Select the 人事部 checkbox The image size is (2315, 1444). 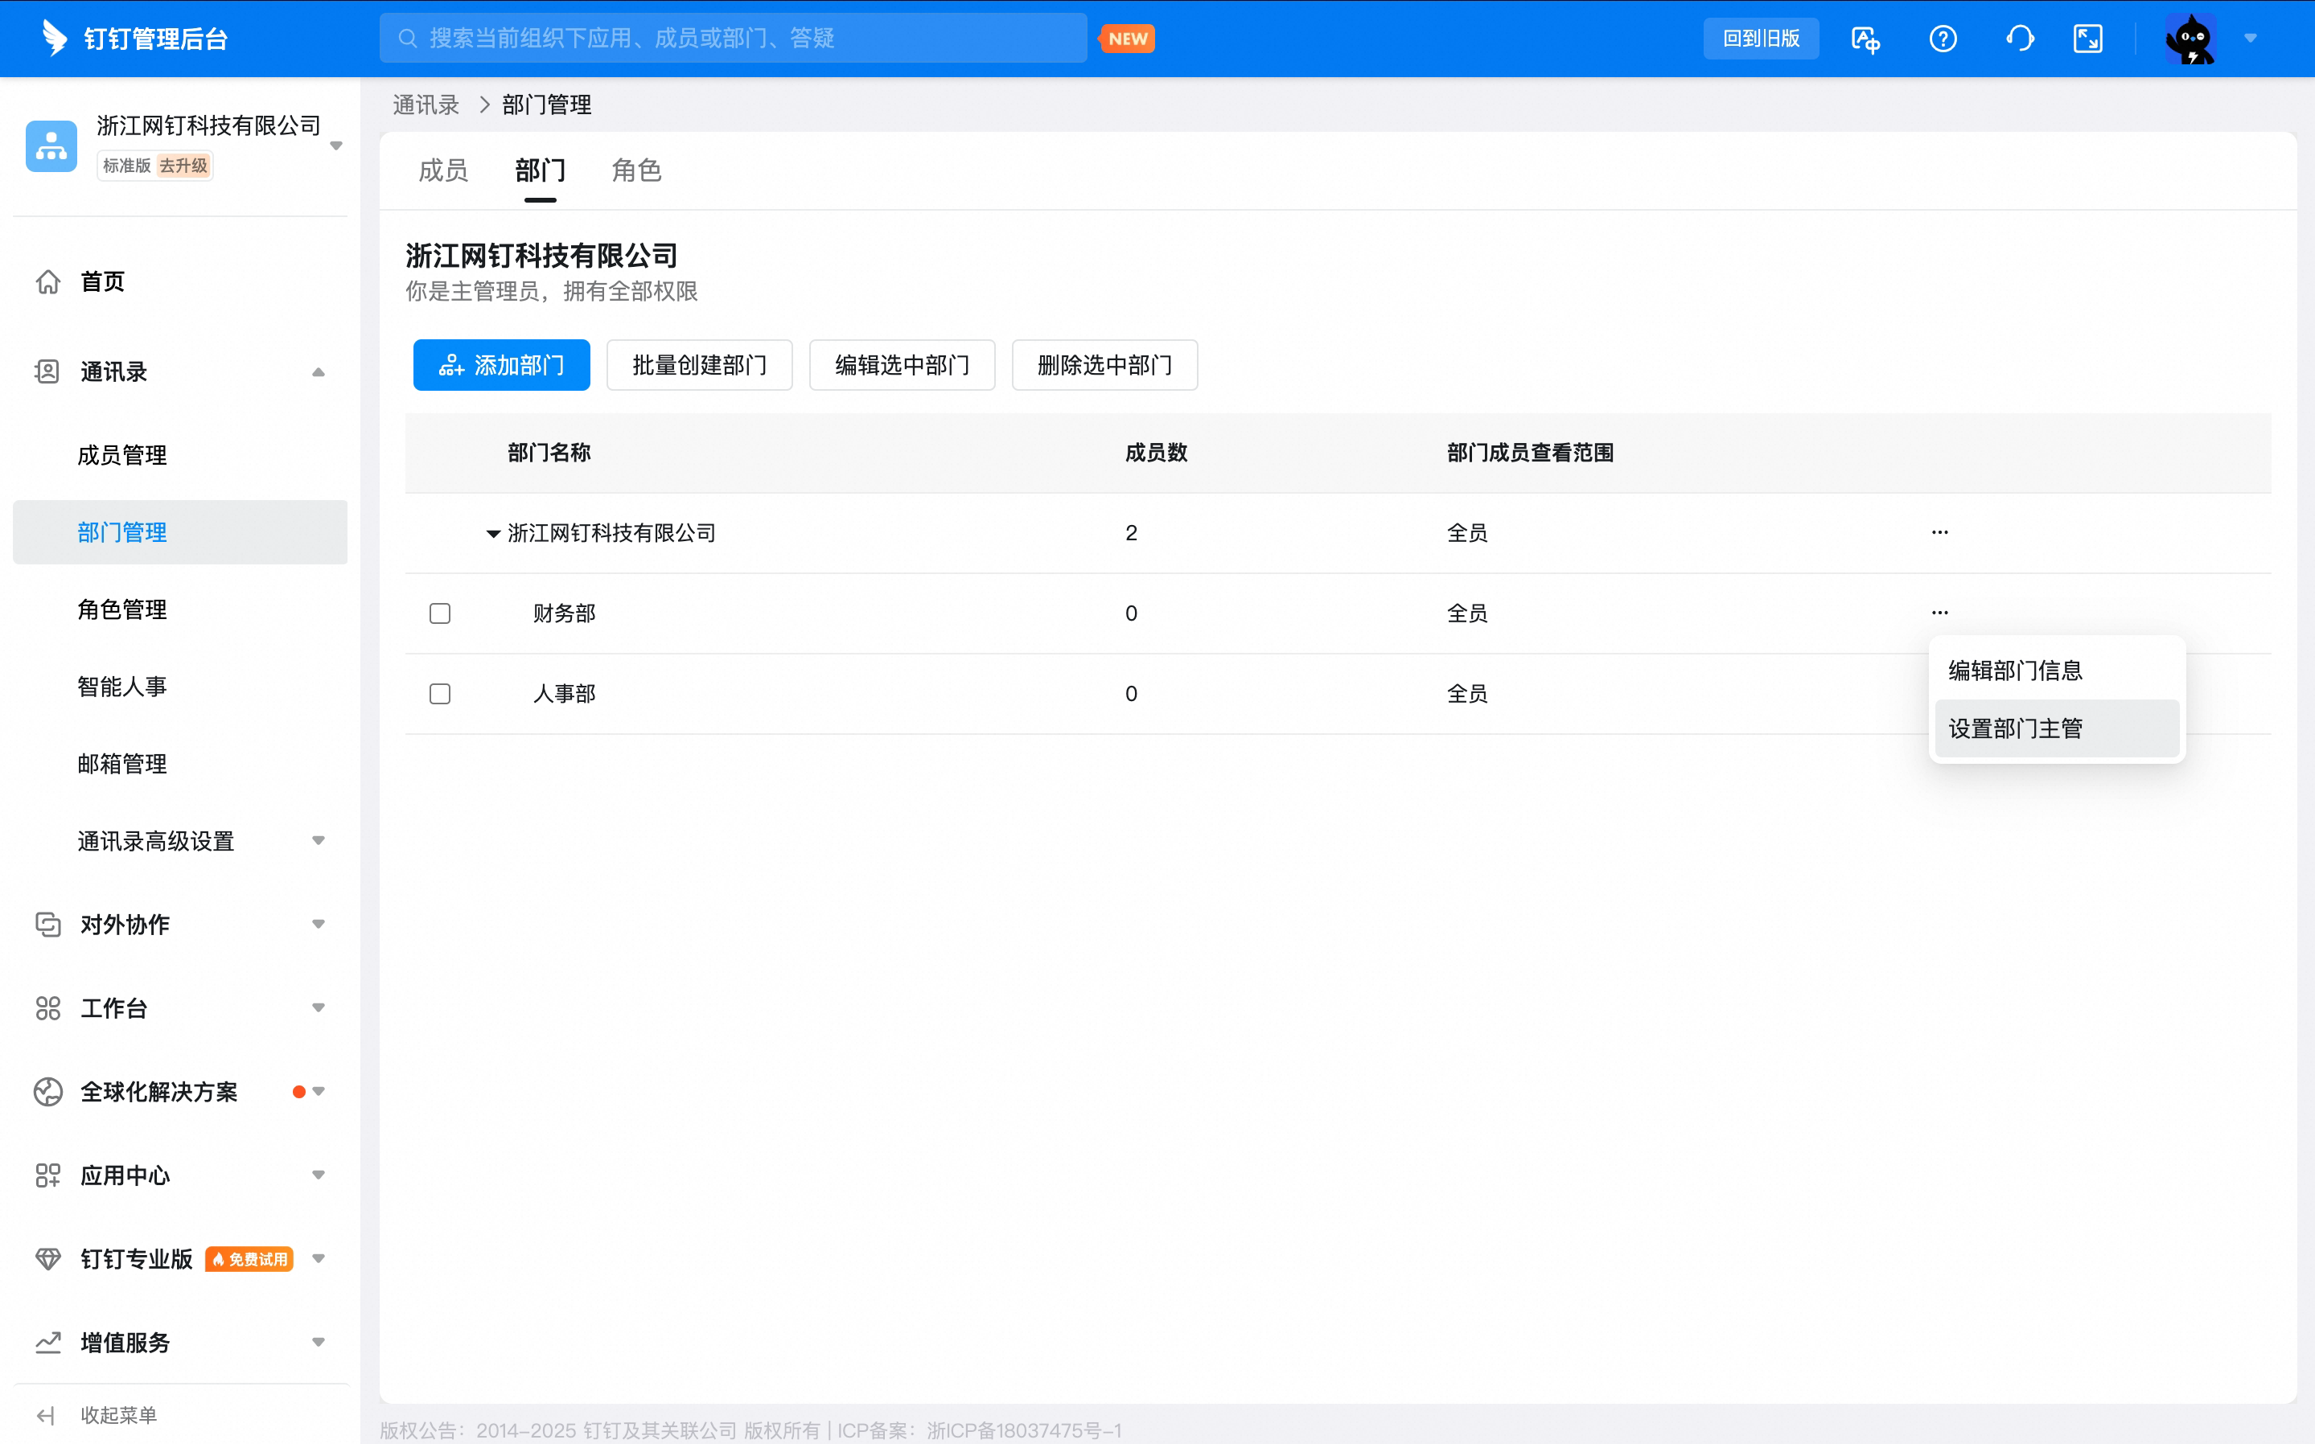[x=439, y=693]
